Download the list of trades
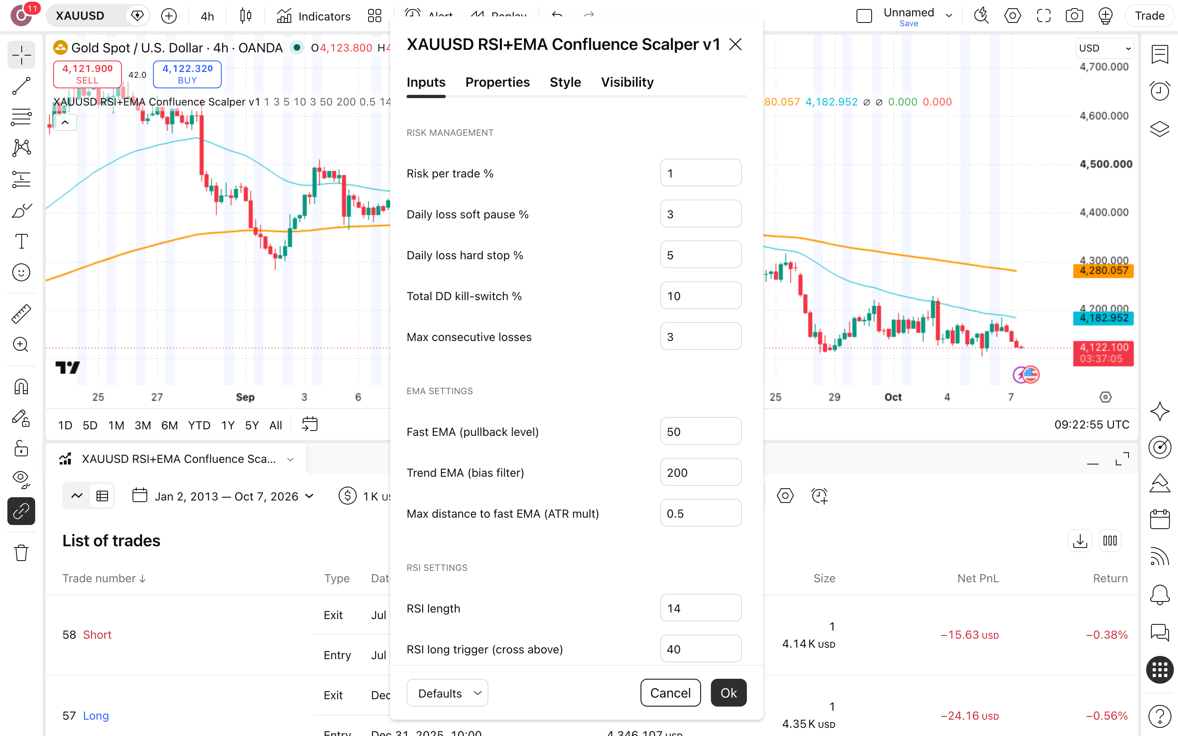The image size is (1178, 736). [x=1080, y=541]
